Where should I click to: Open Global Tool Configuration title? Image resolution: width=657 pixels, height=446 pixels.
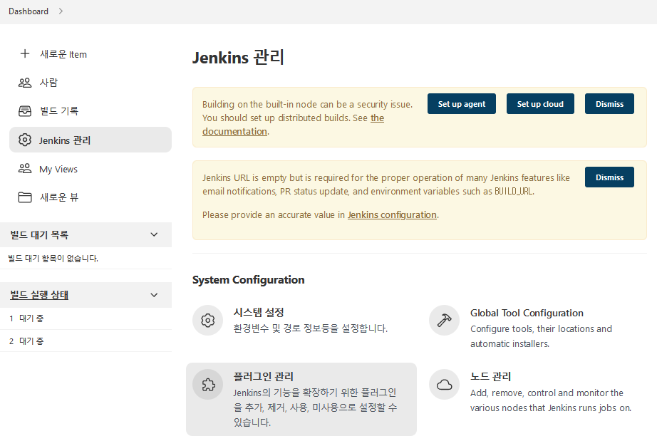click(527, 313)
